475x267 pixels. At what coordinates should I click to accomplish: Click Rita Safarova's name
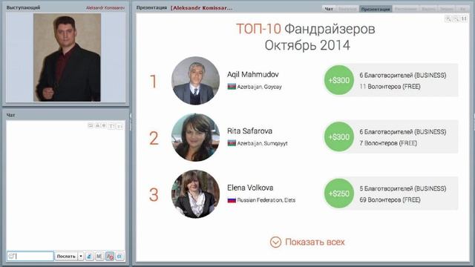tap(249, 131)
